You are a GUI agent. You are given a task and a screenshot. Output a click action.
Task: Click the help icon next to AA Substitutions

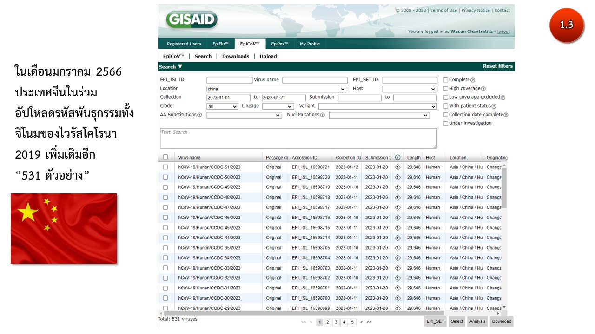tap(199, 115)
